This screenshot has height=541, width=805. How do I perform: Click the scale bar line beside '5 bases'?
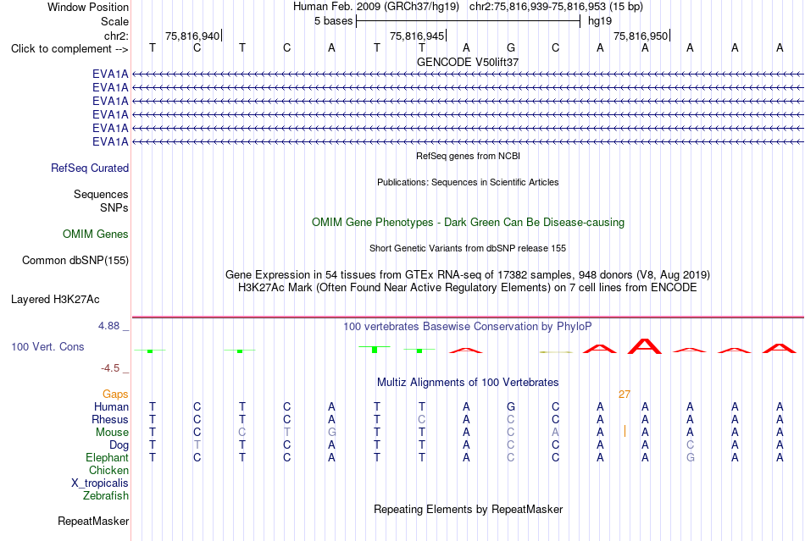[468, 21]
